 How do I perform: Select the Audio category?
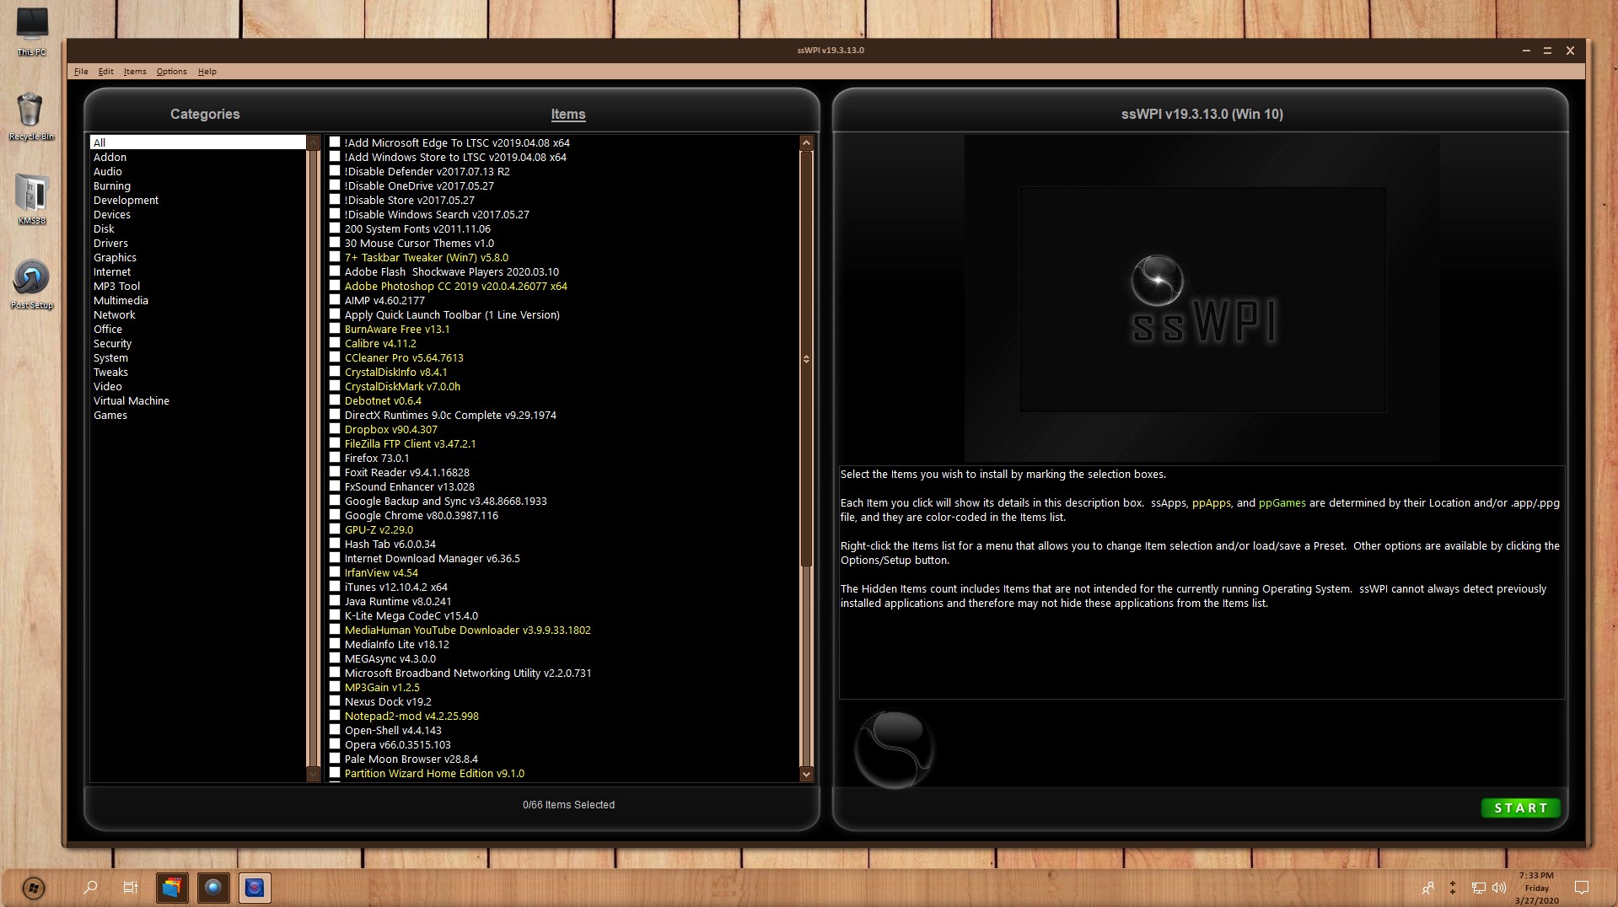(x=108, y=171)
